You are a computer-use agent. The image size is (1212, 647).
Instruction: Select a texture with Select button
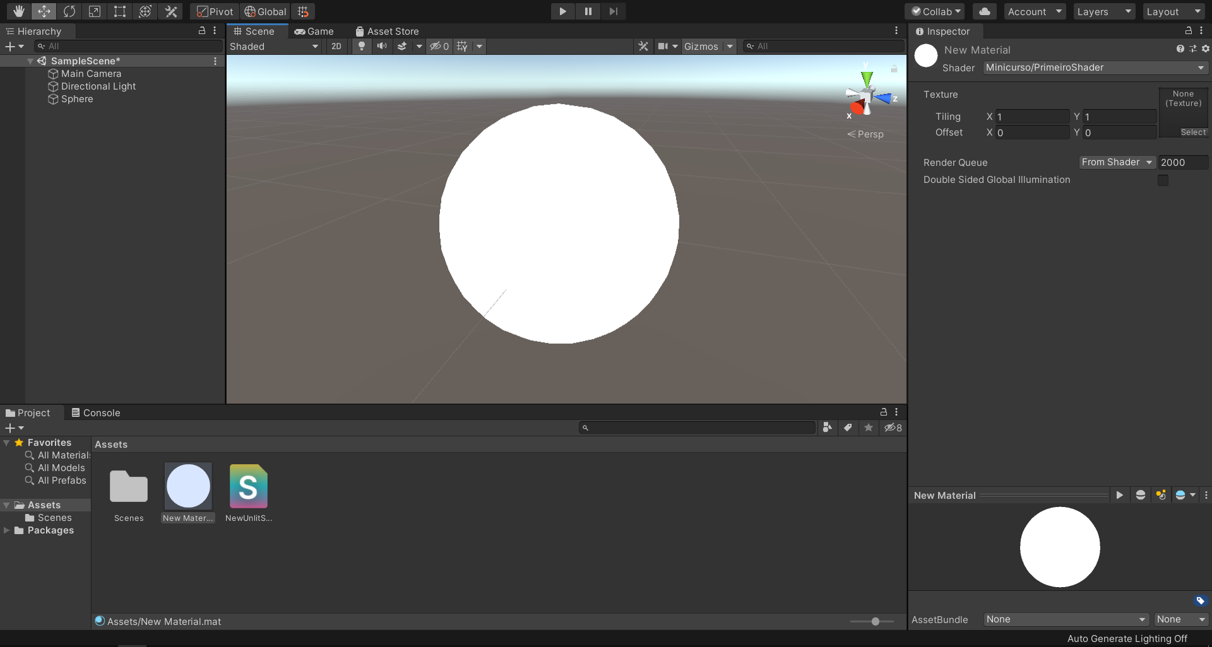pyautogui.click(x=1193, y=132)
